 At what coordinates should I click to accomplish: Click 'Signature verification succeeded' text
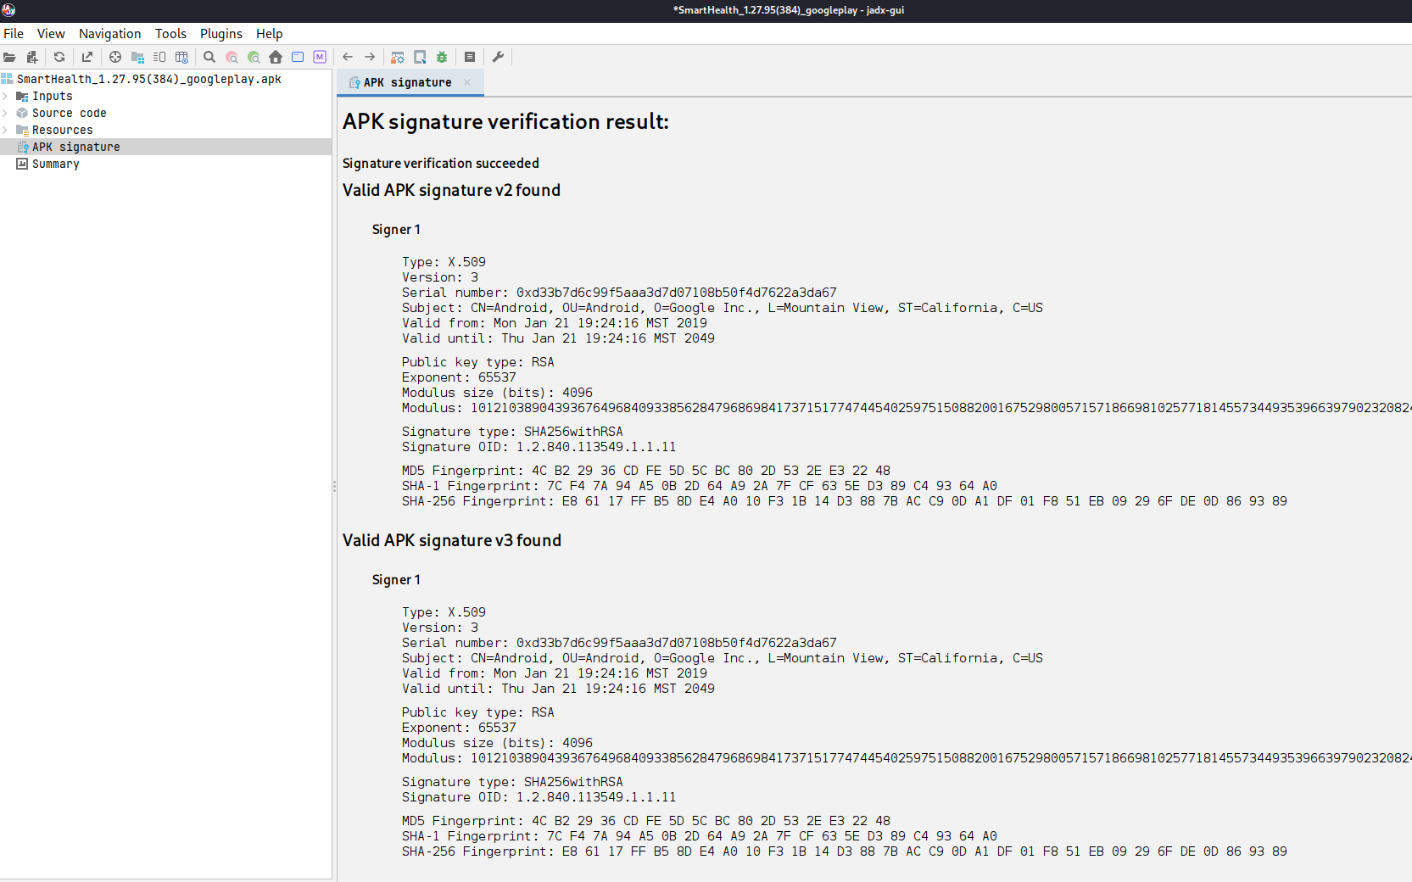coord(441,163)
